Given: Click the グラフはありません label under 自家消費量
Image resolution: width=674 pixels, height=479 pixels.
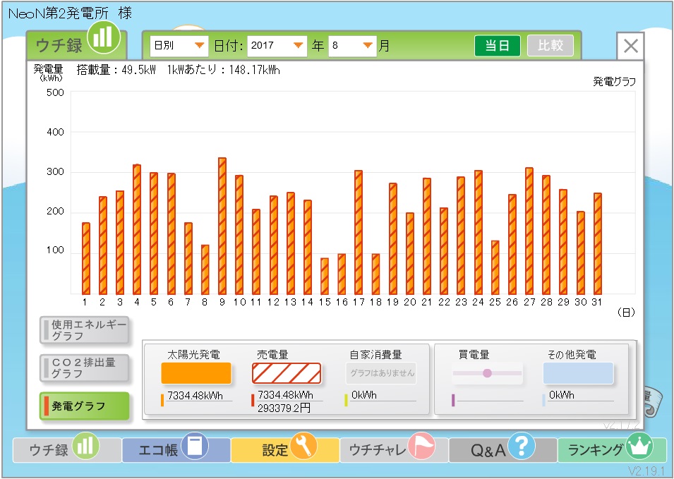Looking at the screenshot, I should (x=382, y=373).
